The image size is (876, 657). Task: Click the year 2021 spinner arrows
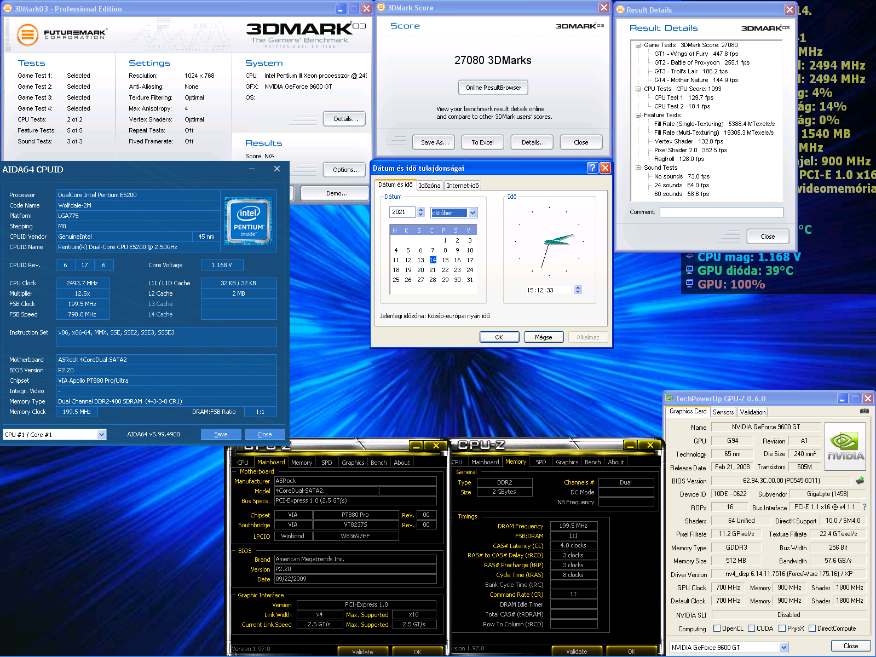pyautogui.click(x=420, y=212)
